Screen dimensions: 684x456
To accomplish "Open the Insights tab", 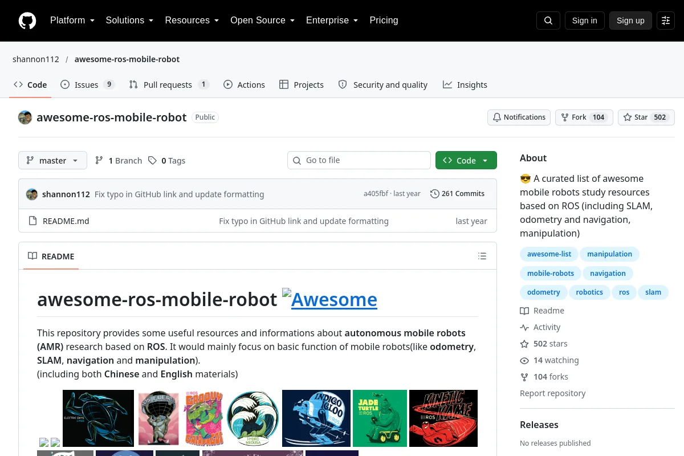I will coord(465,85).
